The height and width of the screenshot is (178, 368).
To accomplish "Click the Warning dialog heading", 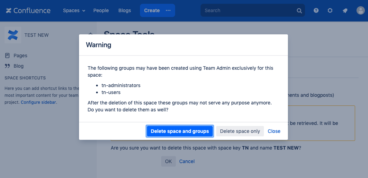I will pos(99,45).
